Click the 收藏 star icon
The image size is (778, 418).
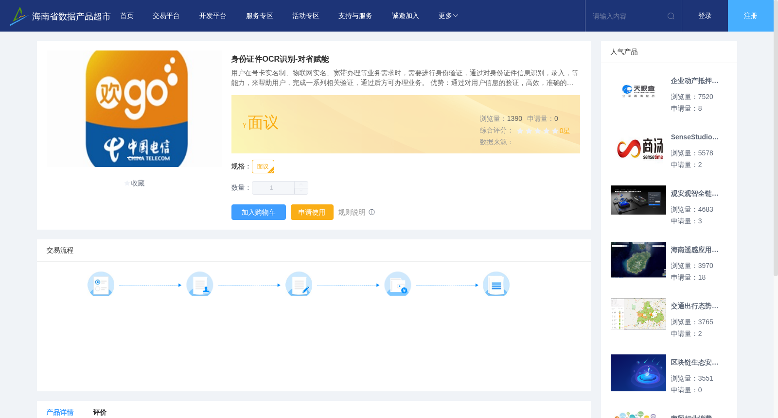pos(127,184)
